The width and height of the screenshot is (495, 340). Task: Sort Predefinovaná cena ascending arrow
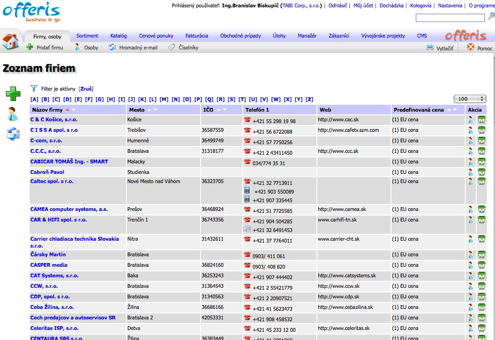449,110
